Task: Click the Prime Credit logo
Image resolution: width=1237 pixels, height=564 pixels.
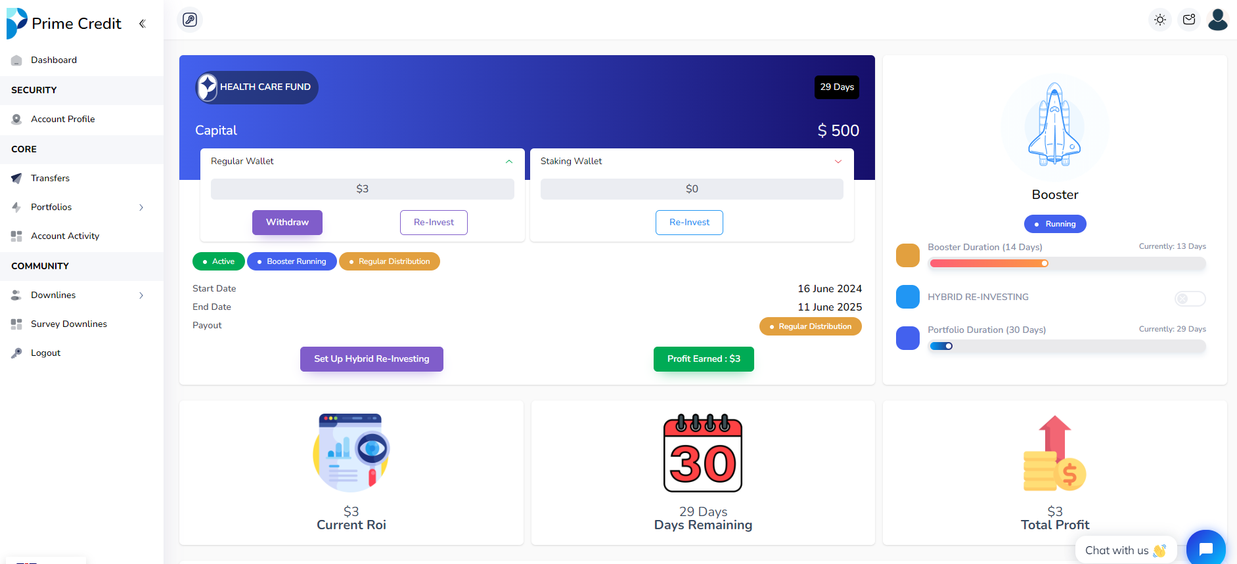Action: coord(64,24)
